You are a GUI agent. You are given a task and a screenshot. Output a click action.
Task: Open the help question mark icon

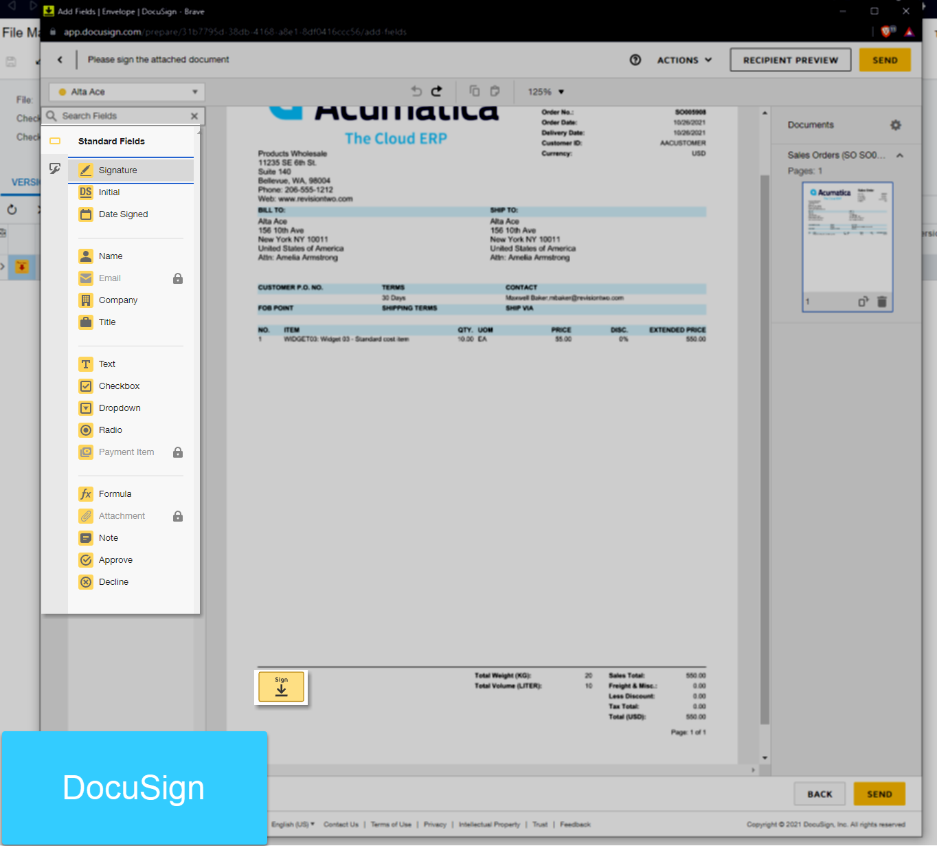click(x=635, y=60)
